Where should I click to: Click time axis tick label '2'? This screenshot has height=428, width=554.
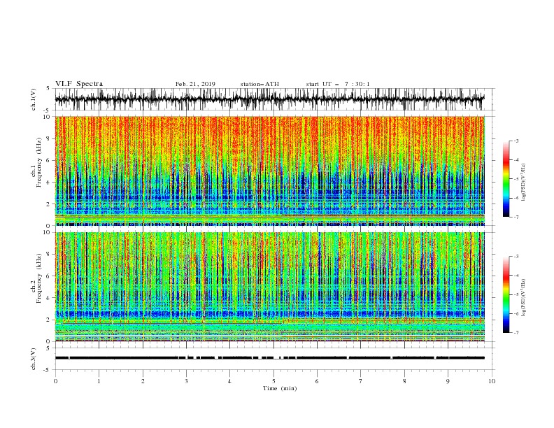point(143,381)
